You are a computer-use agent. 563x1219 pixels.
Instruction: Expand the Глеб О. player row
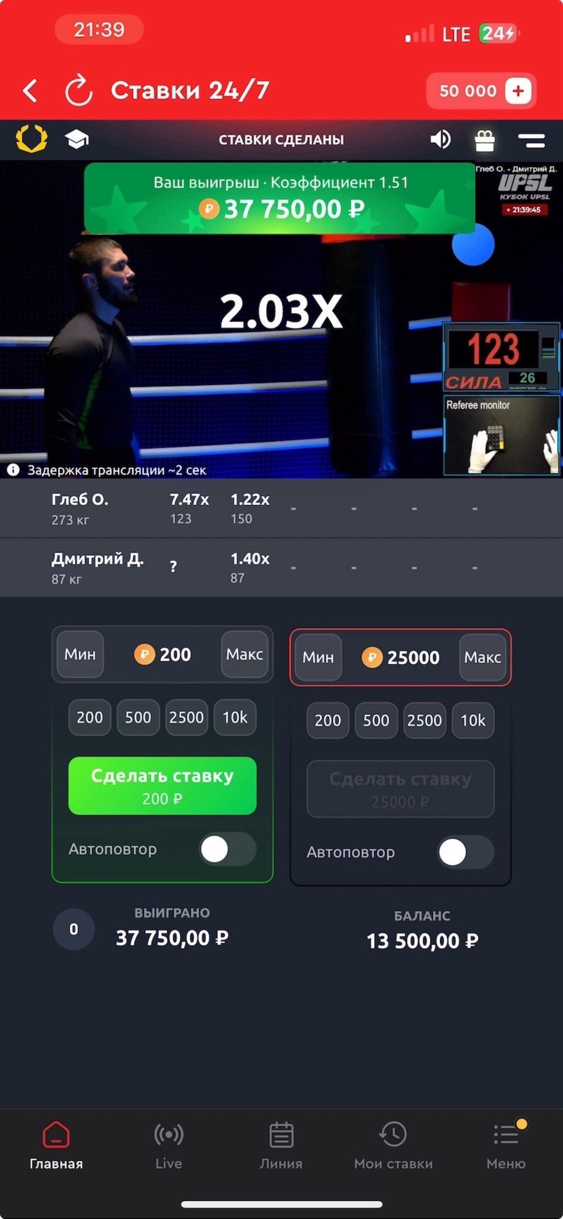281,508
